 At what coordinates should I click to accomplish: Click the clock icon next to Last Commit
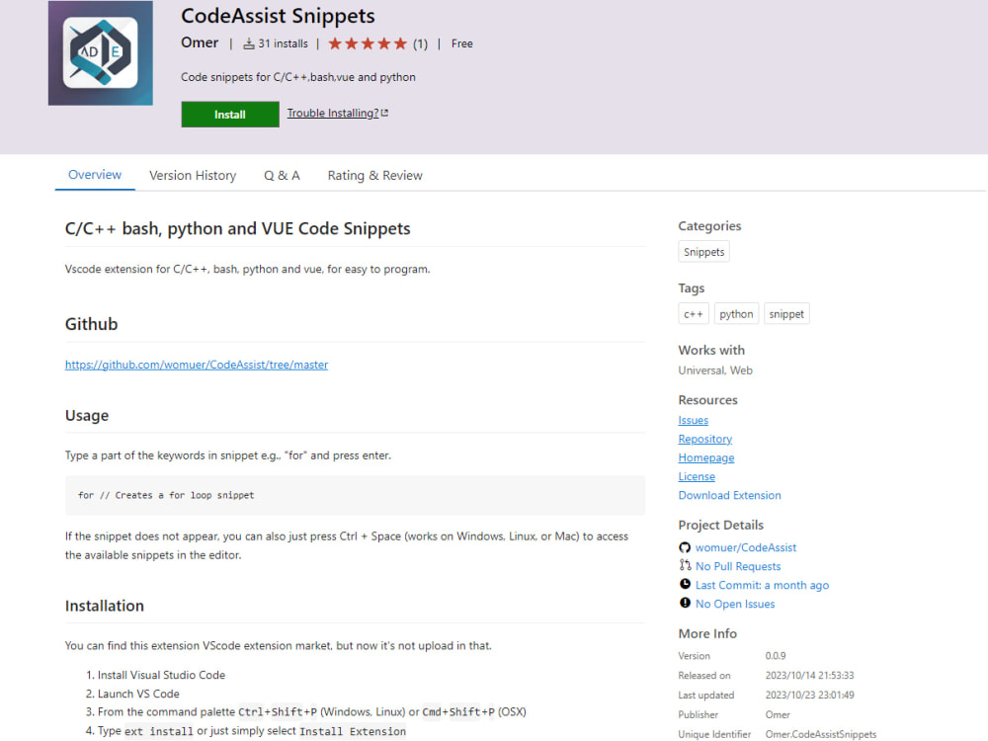(684, 584)
